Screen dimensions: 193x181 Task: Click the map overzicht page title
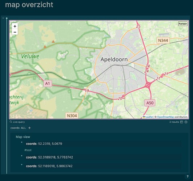pos(29,5)
